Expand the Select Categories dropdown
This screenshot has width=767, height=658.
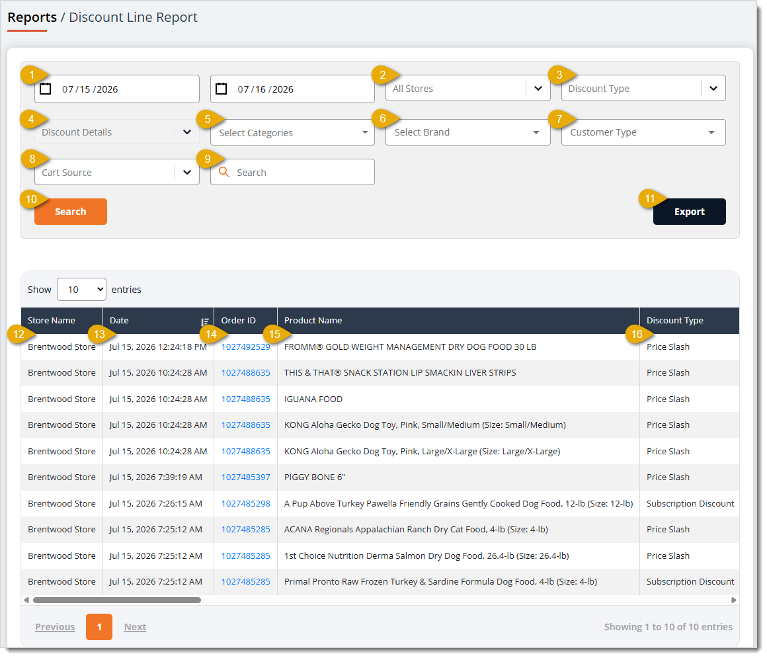click(292, 132)
